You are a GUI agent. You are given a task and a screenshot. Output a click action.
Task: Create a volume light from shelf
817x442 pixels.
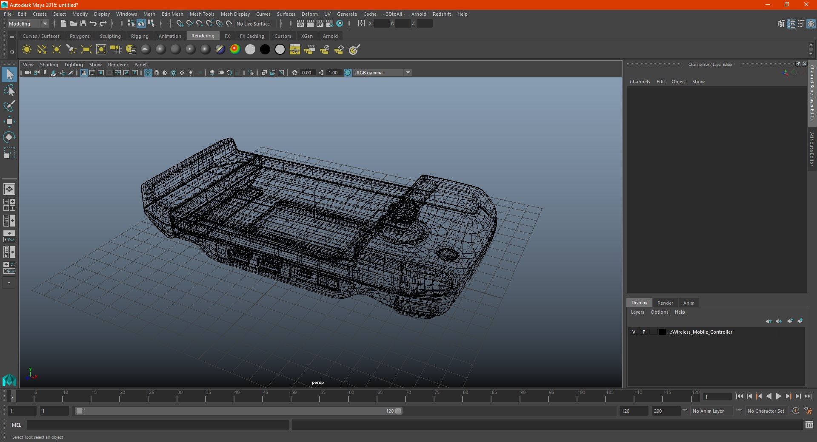coord(101,50)
